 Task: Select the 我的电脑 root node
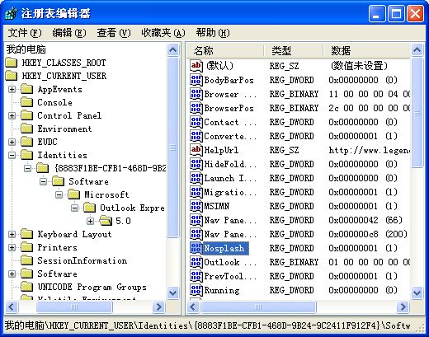coord(26,49)
